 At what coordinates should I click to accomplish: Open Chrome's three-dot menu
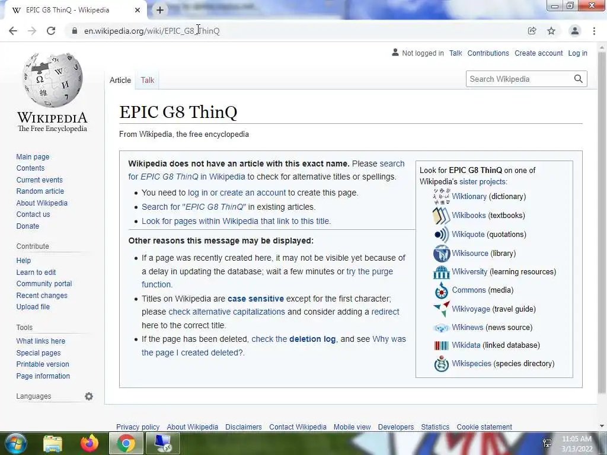594,31
